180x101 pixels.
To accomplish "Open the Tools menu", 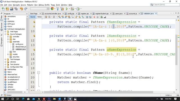I will 58,5.
